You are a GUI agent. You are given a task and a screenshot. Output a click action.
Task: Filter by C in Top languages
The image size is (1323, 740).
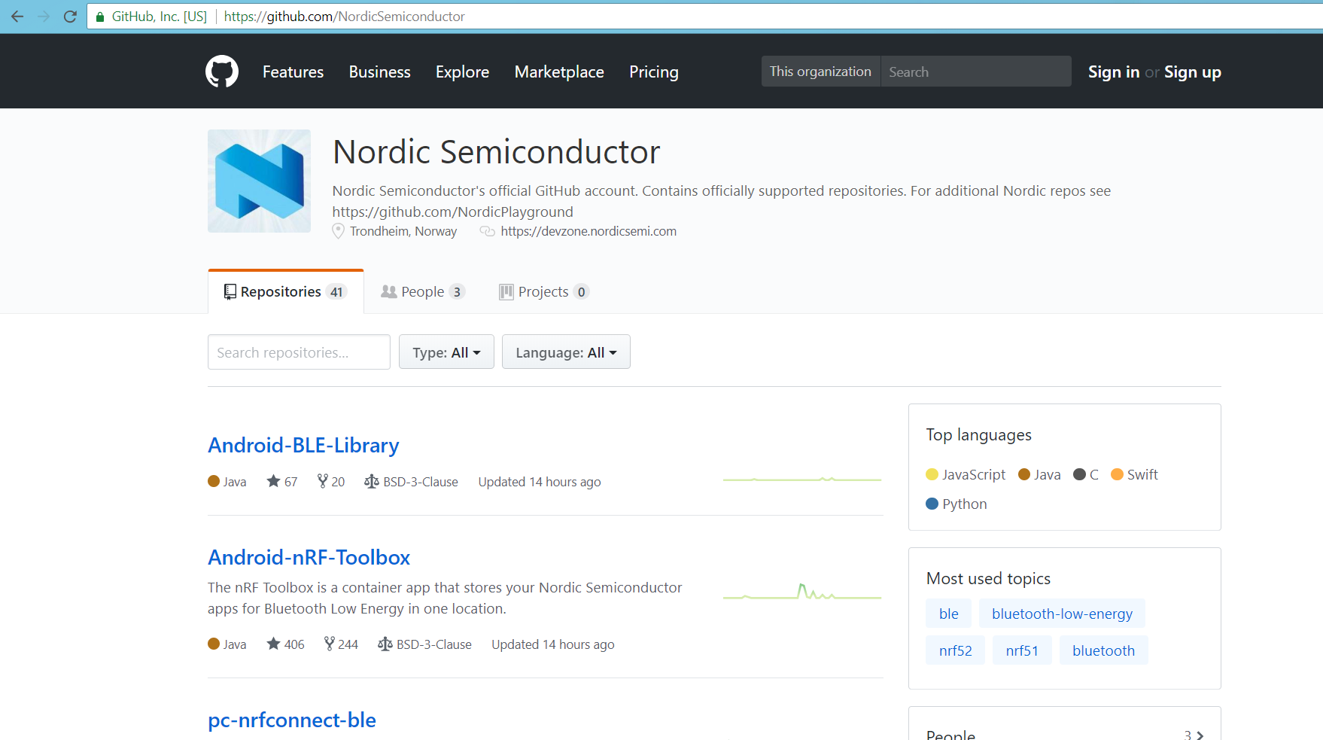point(1086,474)
